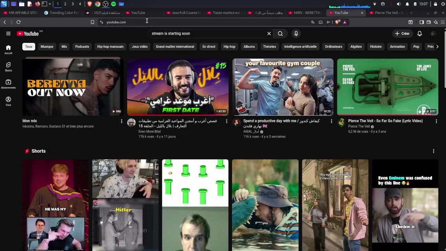The width and height of the screenshot is (446, 251).
Task: Open the AMAL video options menu
Action: (331, 121)
